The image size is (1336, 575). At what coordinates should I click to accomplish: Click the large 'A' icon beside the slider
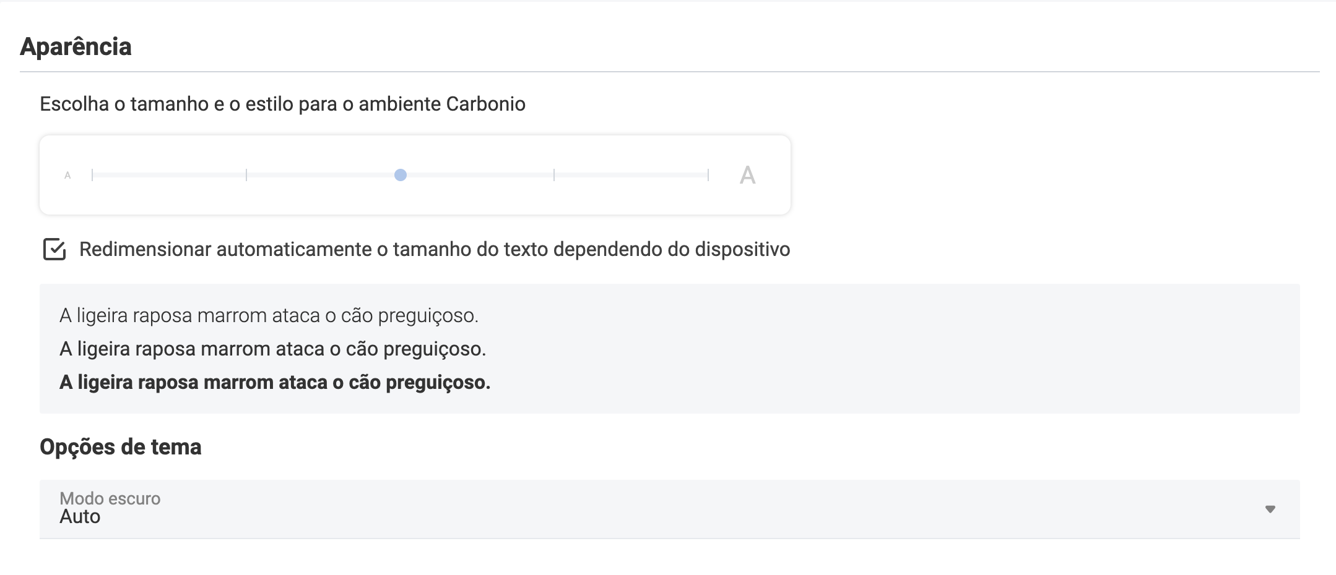[x=747, y=176]
